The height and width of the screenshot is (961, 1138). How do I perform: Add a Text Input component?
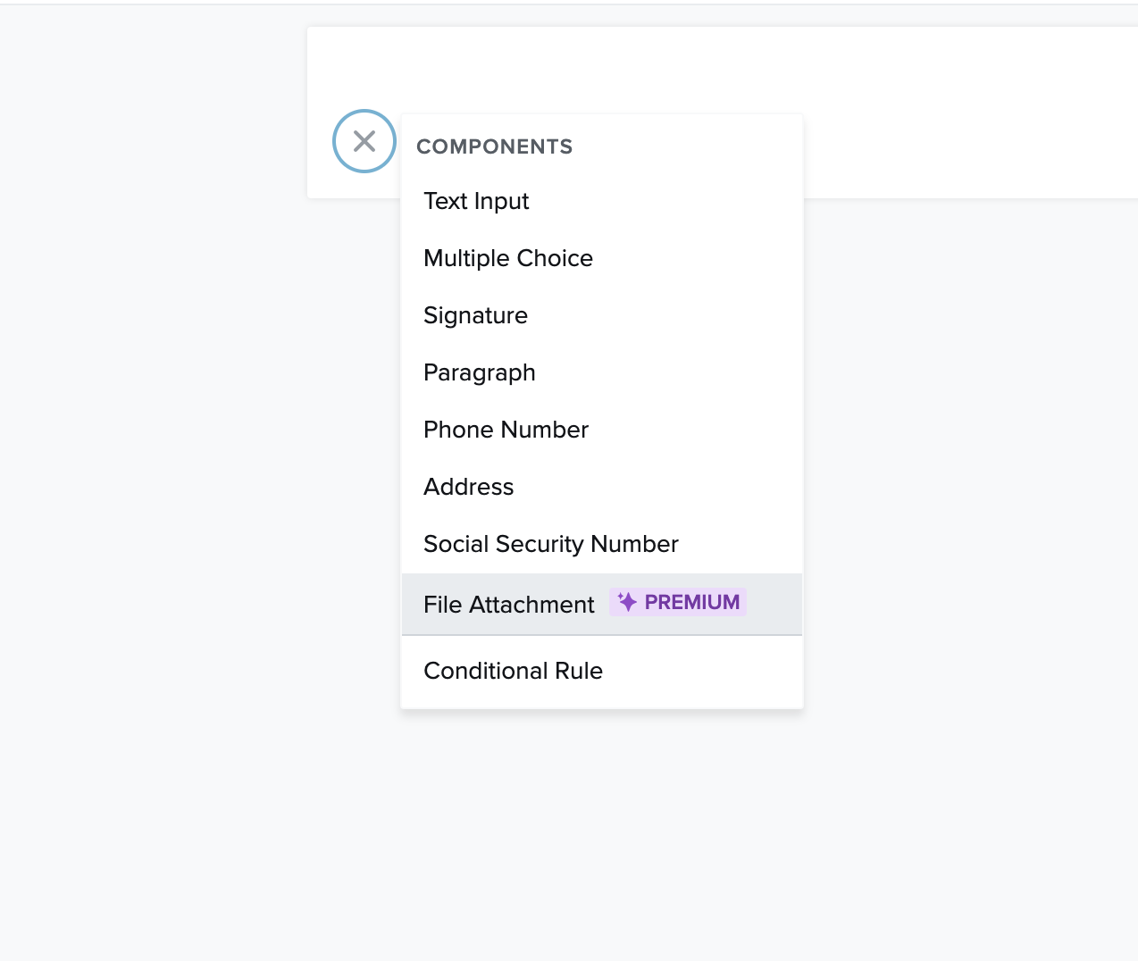pos(476,201)
